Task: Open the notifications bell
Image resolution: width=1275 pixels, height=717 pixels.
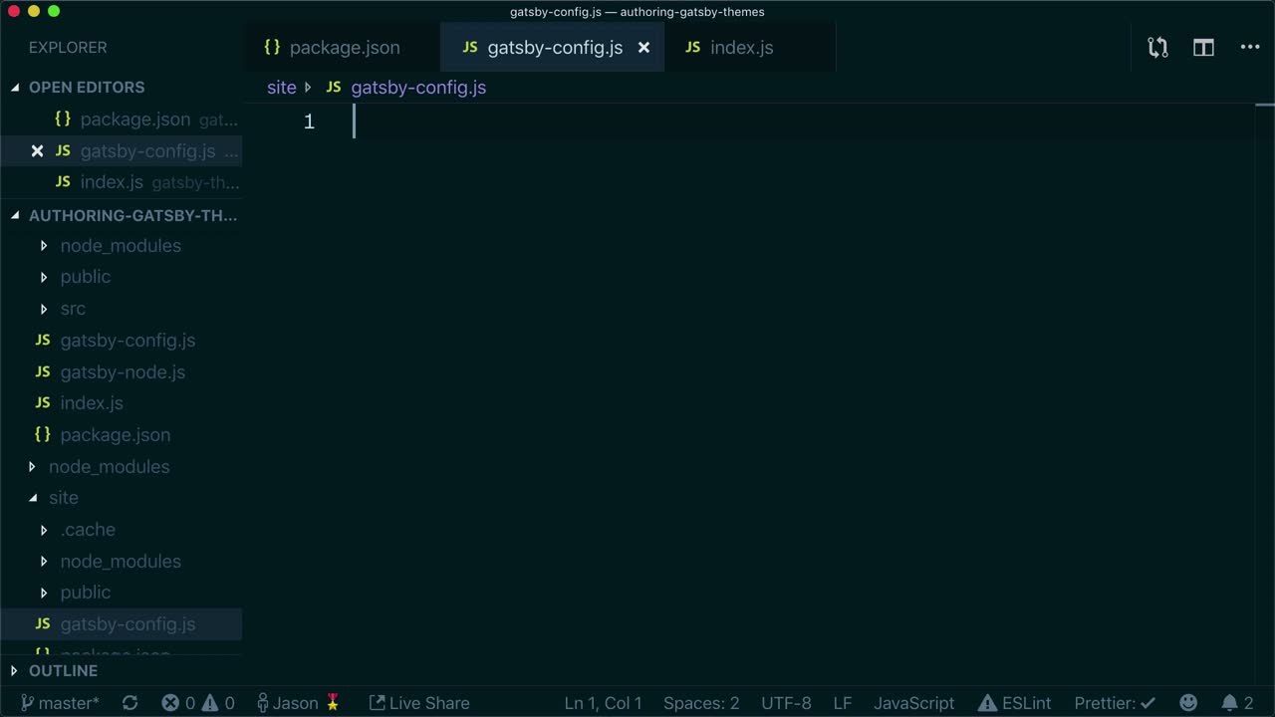Action: (x=1237, y=703)
